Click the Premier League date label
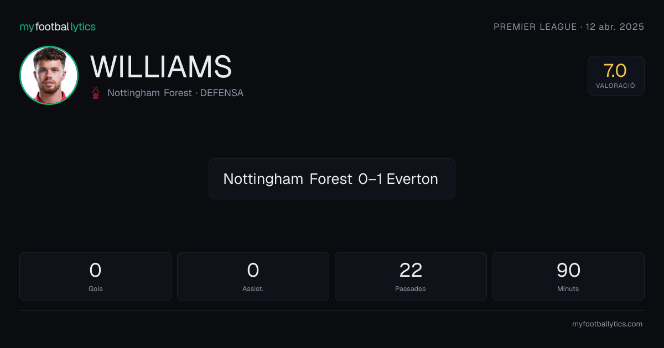The width and height of the screenshot is (664, 348). (x=569, y=27)
